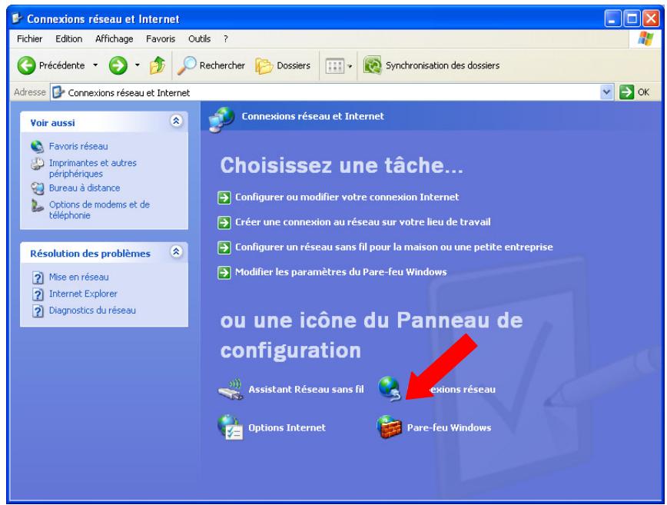Image resolution: width=667 pixels, height=505 pixels.
Task: Open the Edition menu
Action: 68,38
